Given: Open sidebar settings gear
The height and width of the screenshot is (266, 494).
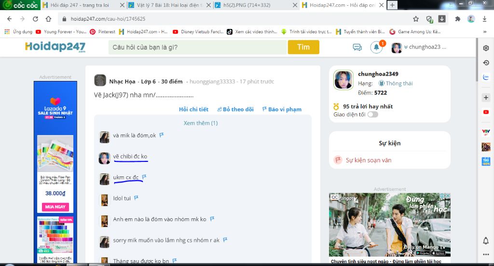Looking at the screenshot, I should (486, 48).
